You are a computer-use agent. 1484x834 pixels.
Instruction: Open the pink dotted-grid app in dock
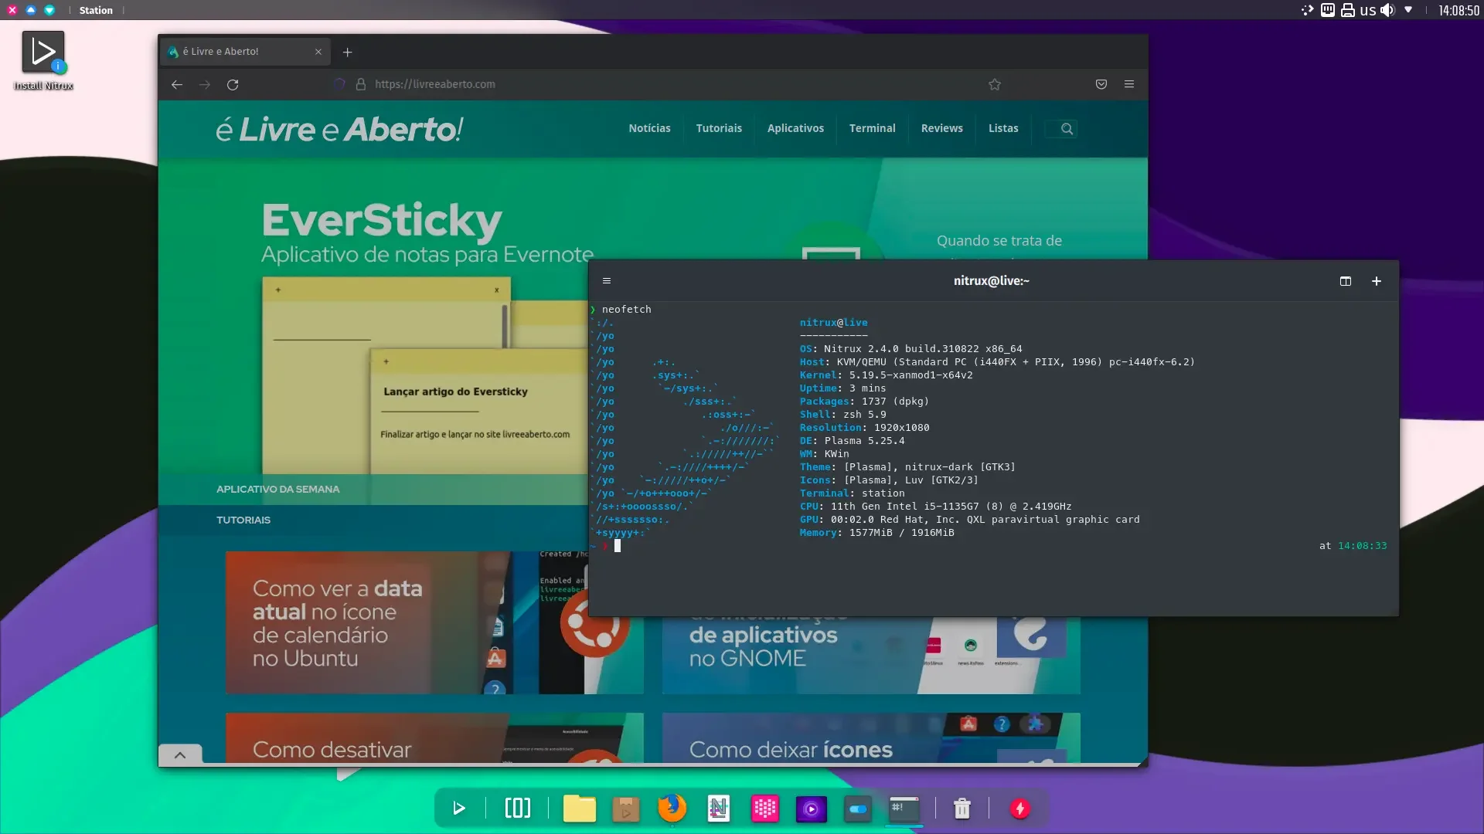click(765, 809)
